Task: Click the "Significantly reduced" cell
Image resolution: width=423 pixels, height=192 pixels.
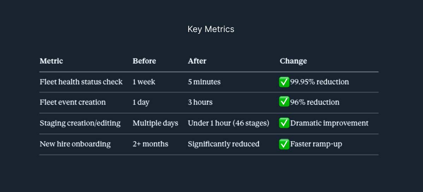Action: tap(223, 144)
